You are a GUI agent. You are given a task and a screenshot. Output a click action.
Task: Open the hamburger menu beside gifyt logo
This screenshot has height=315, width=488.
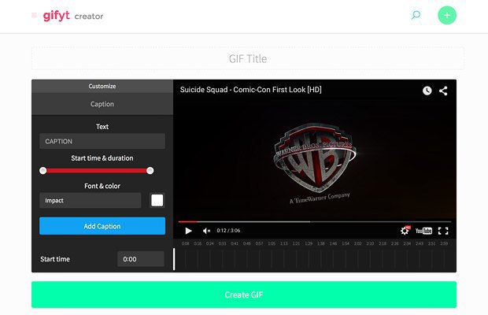34,15
